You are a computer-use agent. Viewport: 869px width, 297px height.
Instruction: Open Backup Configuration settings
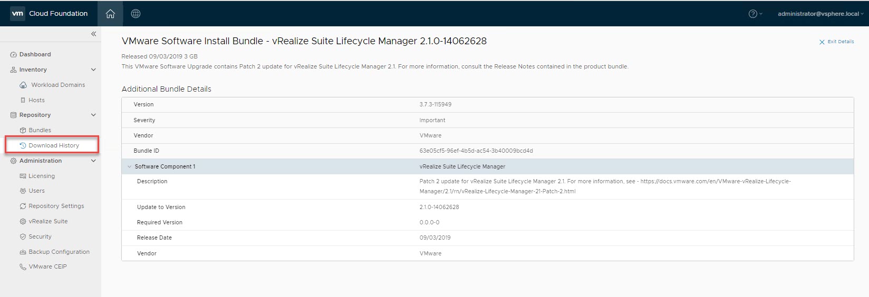59,252
